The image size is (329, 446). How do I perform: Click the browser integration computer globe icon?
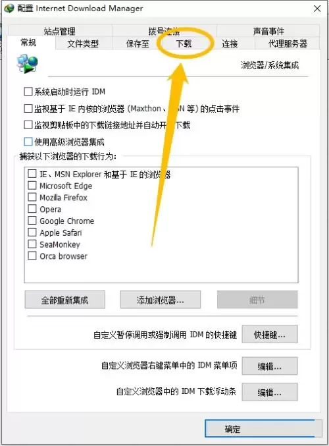point(27,64)
